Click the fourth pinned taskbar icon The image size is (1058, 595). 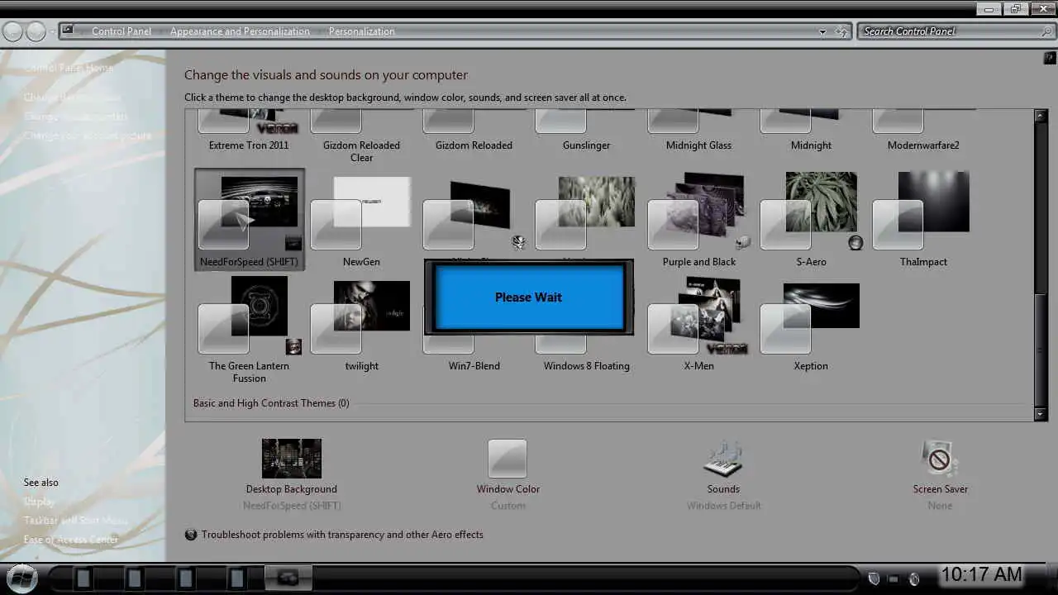pyautogui.click(x=237, y=578)
